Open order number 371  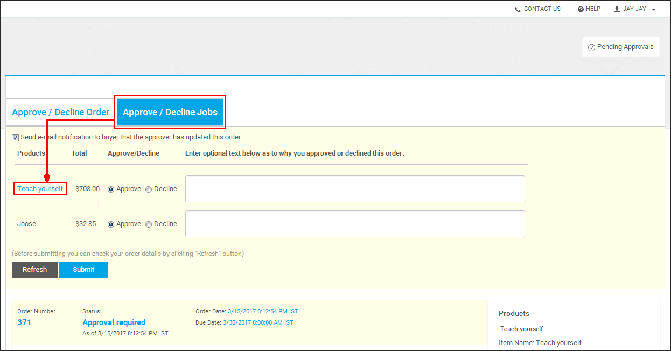tap(24, 322)
